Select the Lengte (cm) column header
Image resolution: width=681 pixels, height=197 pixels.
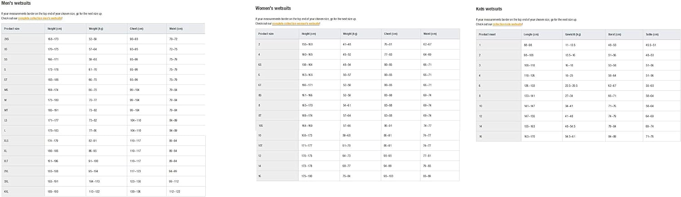point(531,34)
